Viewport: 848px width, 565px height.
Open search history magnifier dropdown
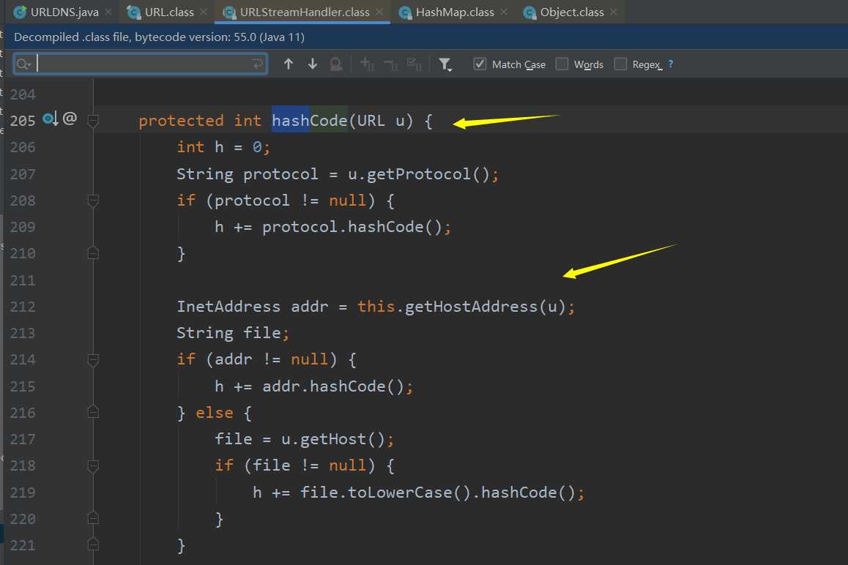point(23,64)
